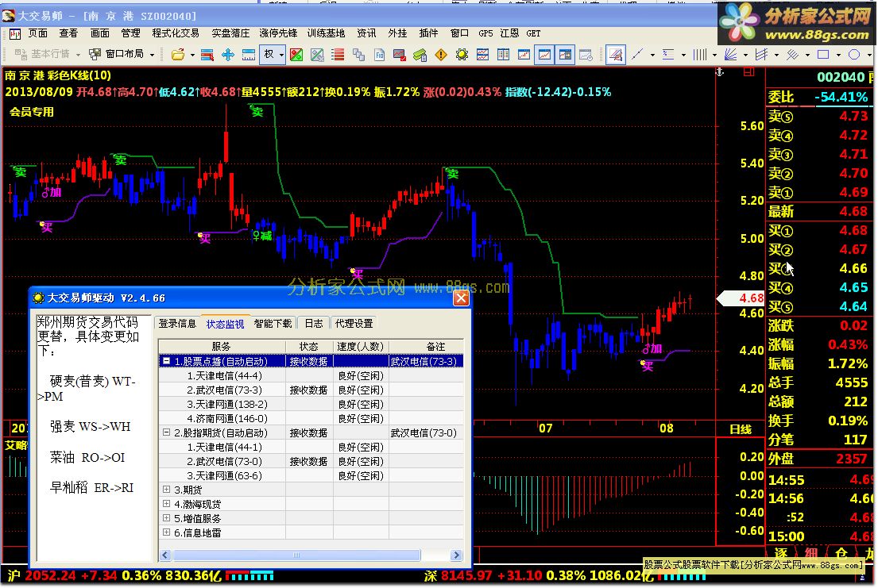Select the blue four-way move arrows icon
The height and width of the screenshot is (588, 878).
coord(228,55)
